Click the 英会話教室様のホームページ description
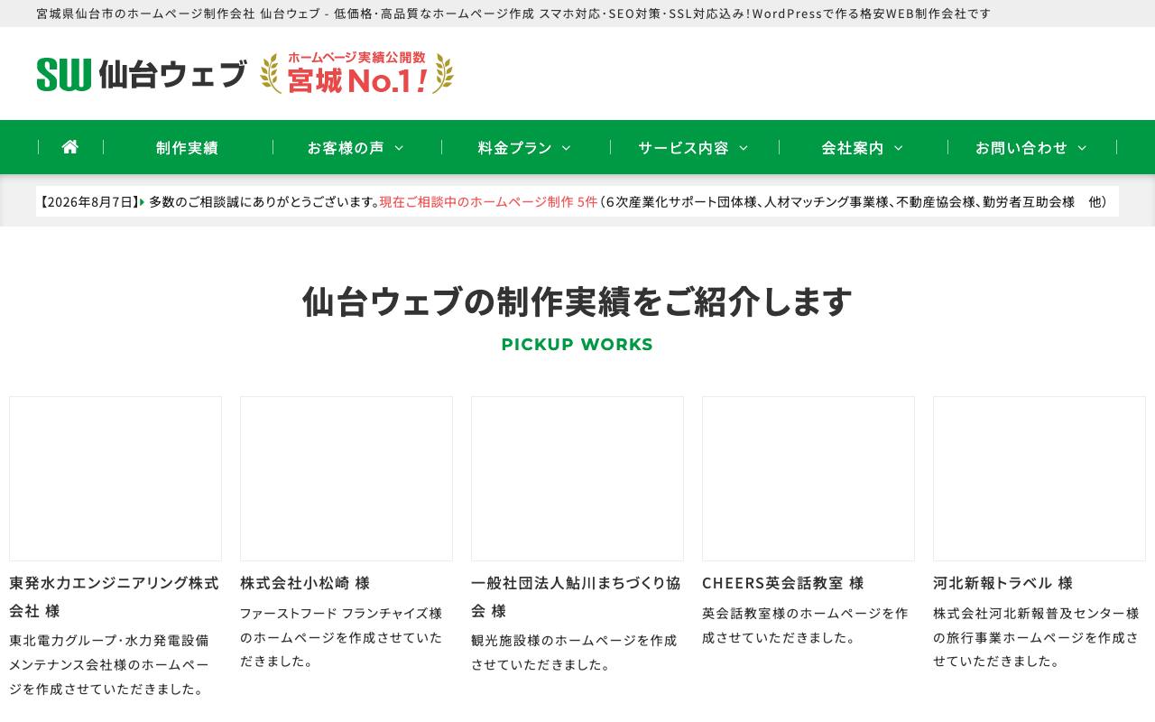The height and width of the screenshot is (722, 1155). tap(805, 625)
